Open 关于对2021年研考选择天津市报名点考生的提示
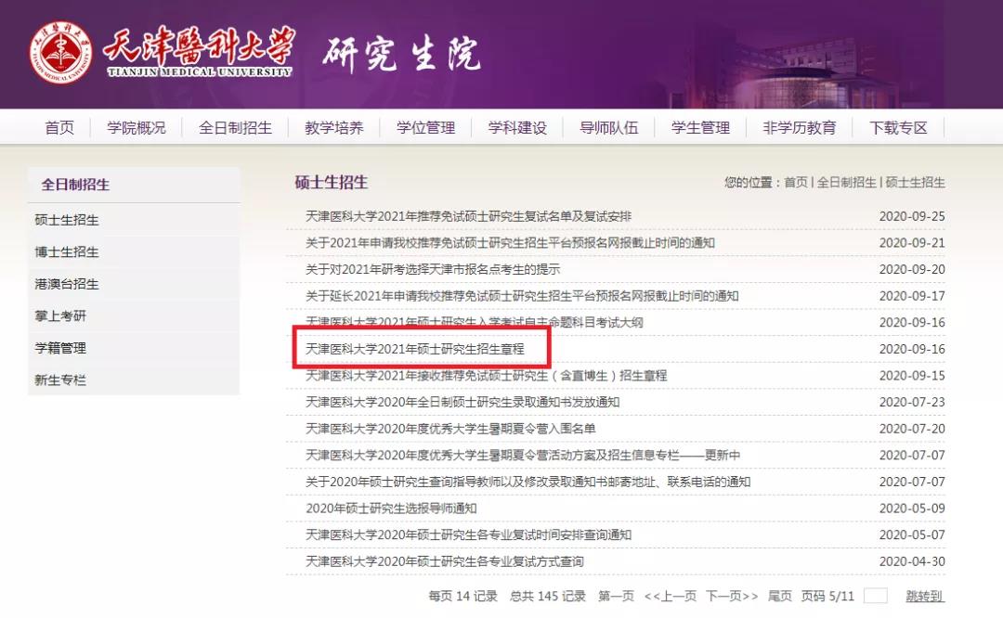Screen dimensions: 1003x618 (x=433, y=270)
